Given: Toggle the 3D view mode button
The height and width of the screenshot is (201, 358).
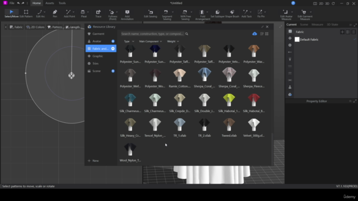Looking at the screenshot, I should click(327, 3).
